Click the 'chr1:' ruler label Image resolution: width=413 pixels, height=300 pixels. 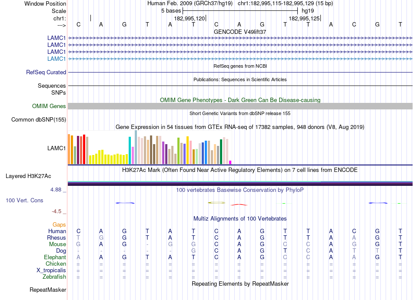coord(60,18)
